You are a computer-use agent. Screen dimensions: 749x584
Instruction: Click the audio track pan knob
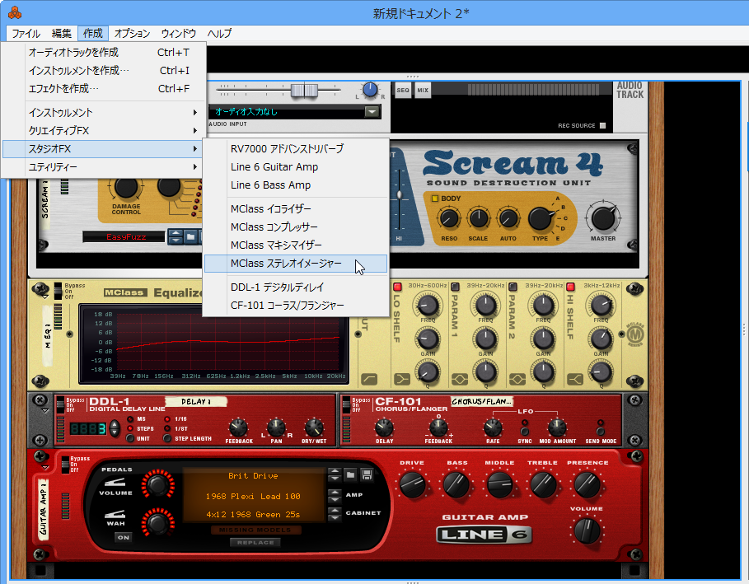(370, 90)
